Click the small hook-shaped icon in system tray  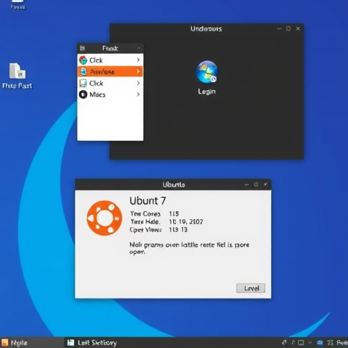293,343
